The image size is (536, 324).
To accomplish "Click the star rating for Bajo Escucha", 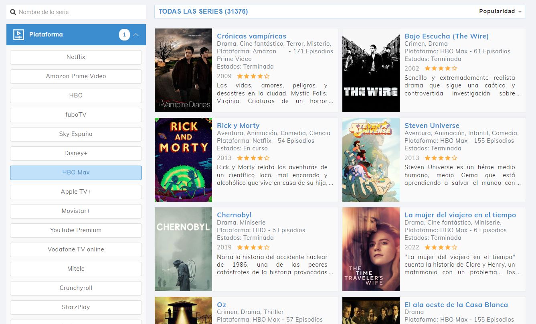I will click(x=441, y=69).
